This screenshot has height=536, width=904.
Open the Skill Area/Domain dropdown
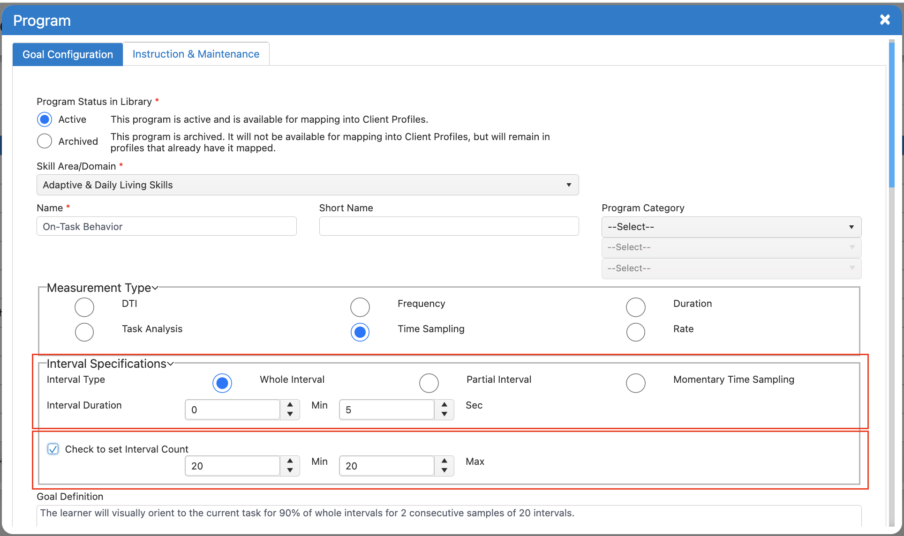pos(307,185)
